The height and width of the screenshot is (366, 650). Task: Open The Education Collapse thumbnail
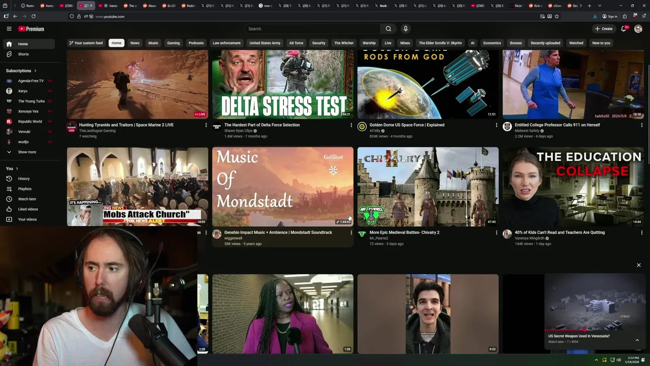(573, 187)
